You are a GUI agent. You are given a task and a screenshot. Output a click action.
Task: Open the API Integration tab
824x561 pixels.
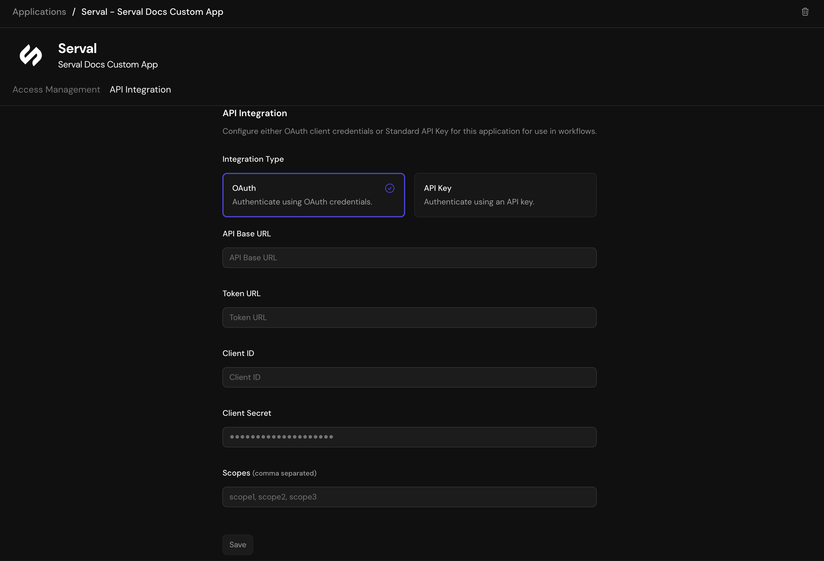(140, 90)
